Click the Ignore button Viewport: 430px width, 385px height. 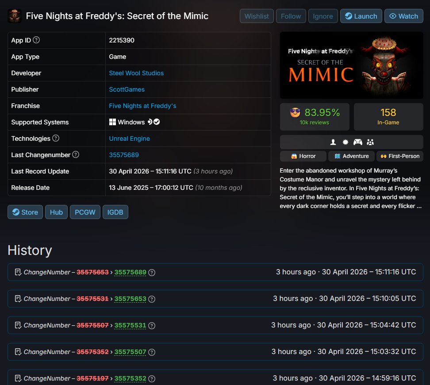click(x=323, y=16)
